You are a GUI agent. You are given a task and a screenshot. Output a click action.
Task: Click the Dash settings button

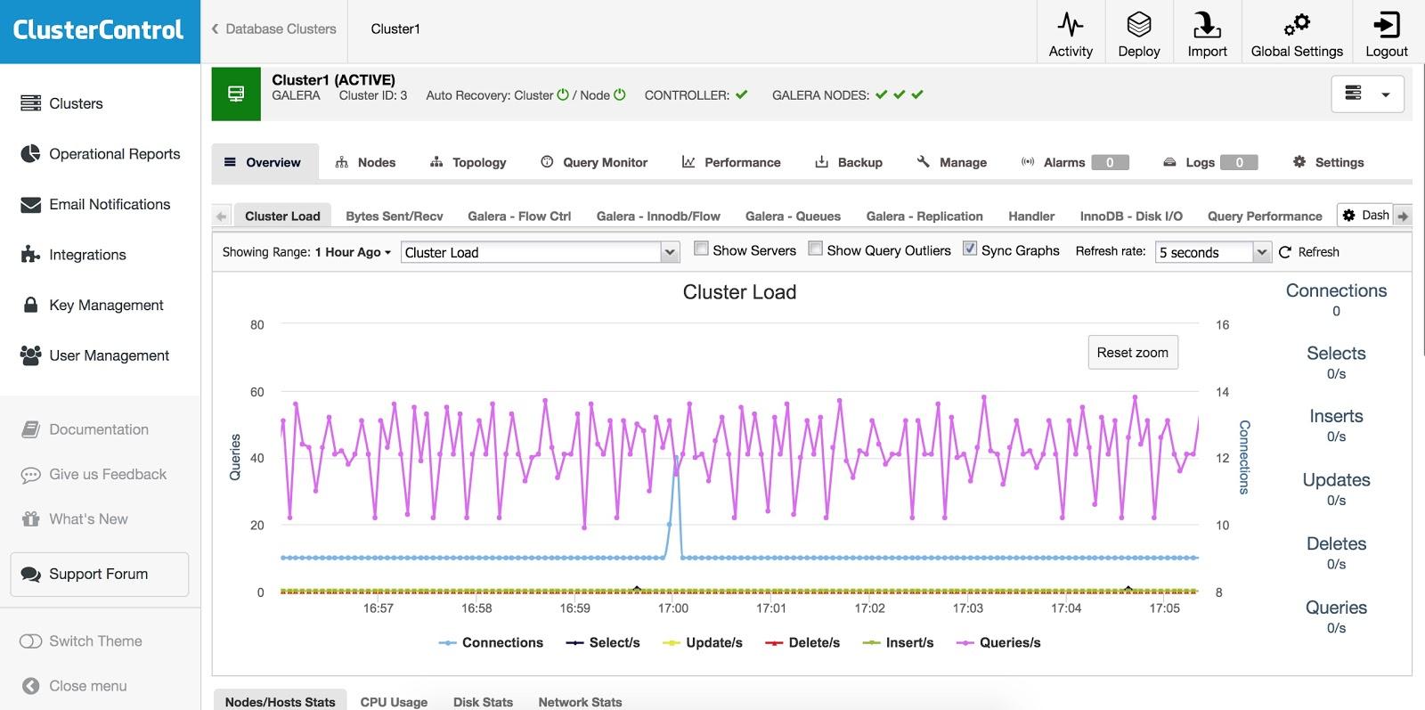pos(1365,215)
